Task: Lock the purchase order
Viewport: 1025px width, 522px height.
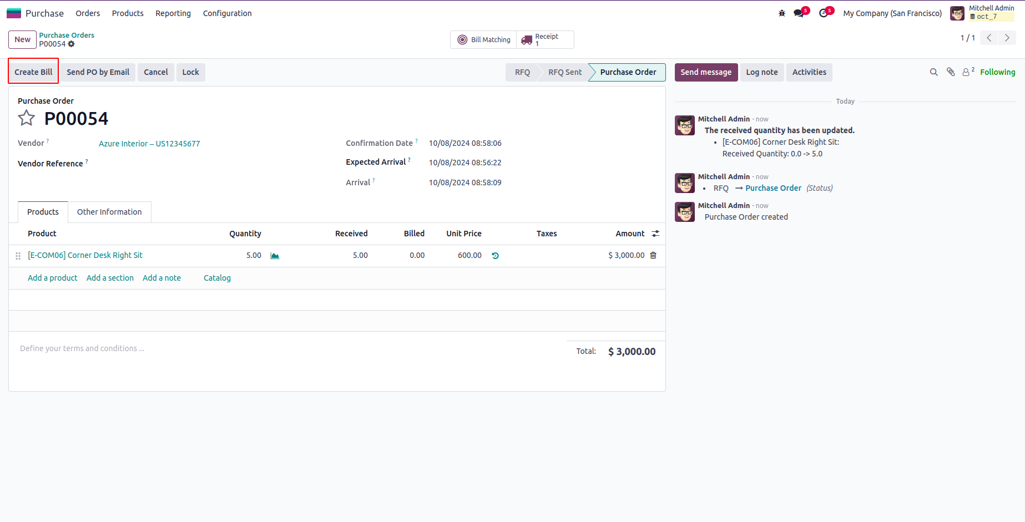Action: pyautogui.click(x=190, y=72)
